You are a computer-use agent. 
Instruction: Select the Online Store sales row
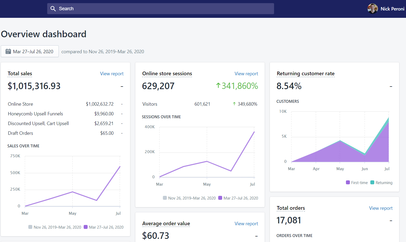65,104
